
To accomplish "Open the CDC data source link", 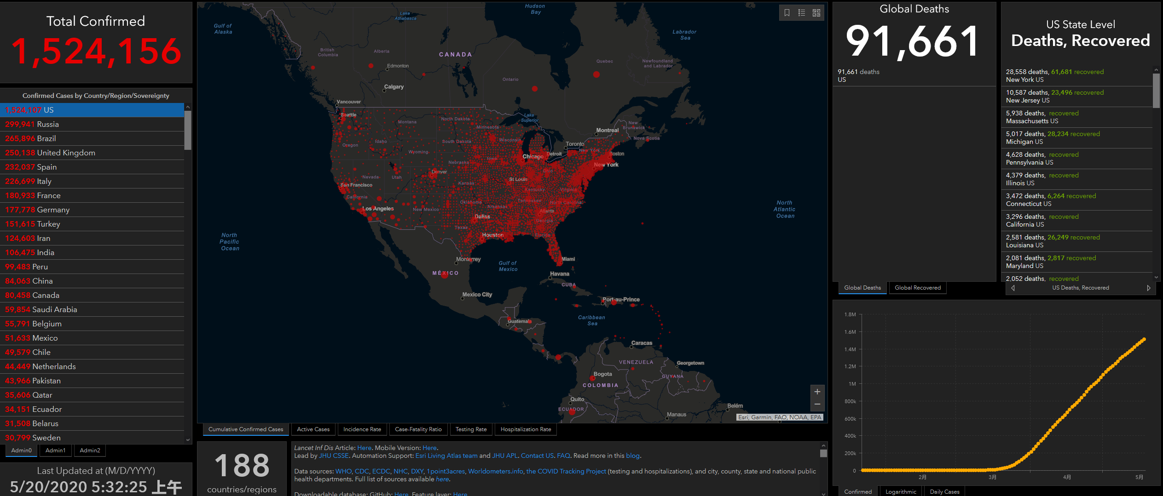I will [362, 471].
